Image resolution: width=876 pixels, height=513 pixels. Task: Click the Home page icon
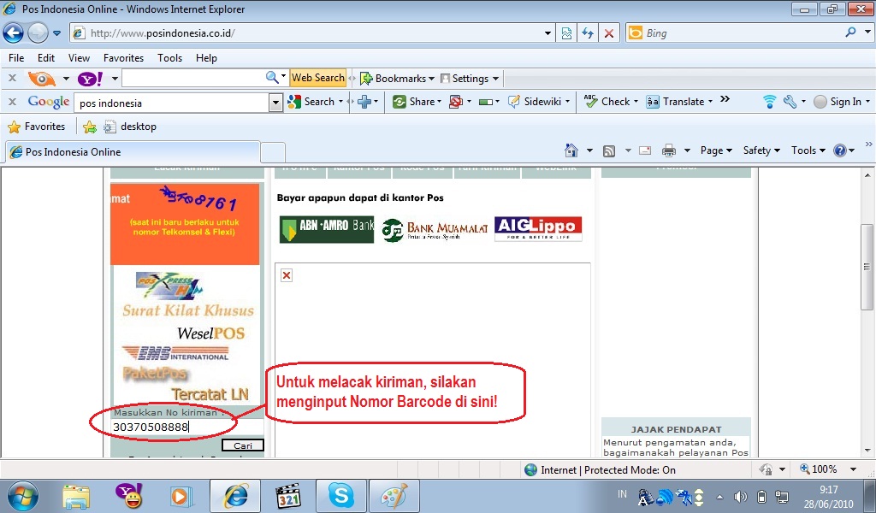click(571, 150)
